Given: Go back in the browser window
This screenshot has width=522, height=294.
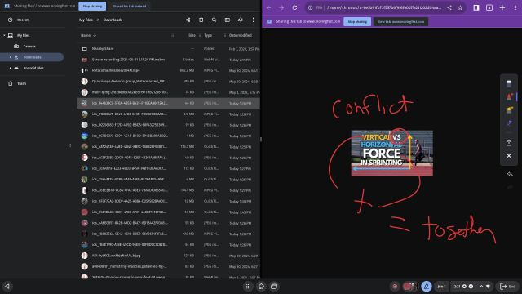Looking at the screenshot, I should click(x=268, y=7).
